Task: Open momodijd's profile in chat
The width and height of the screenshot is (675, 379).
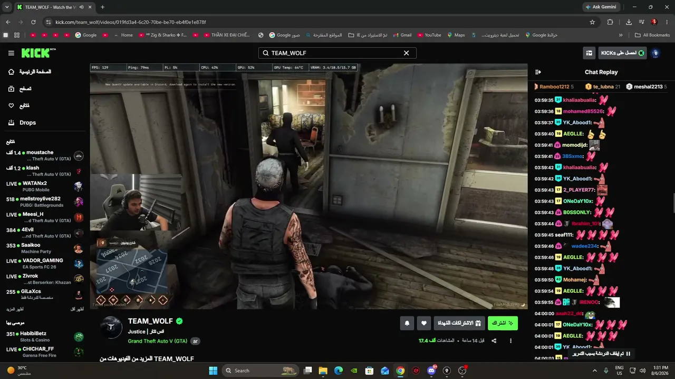Action: pyautogui.click(x=575, y=145)
